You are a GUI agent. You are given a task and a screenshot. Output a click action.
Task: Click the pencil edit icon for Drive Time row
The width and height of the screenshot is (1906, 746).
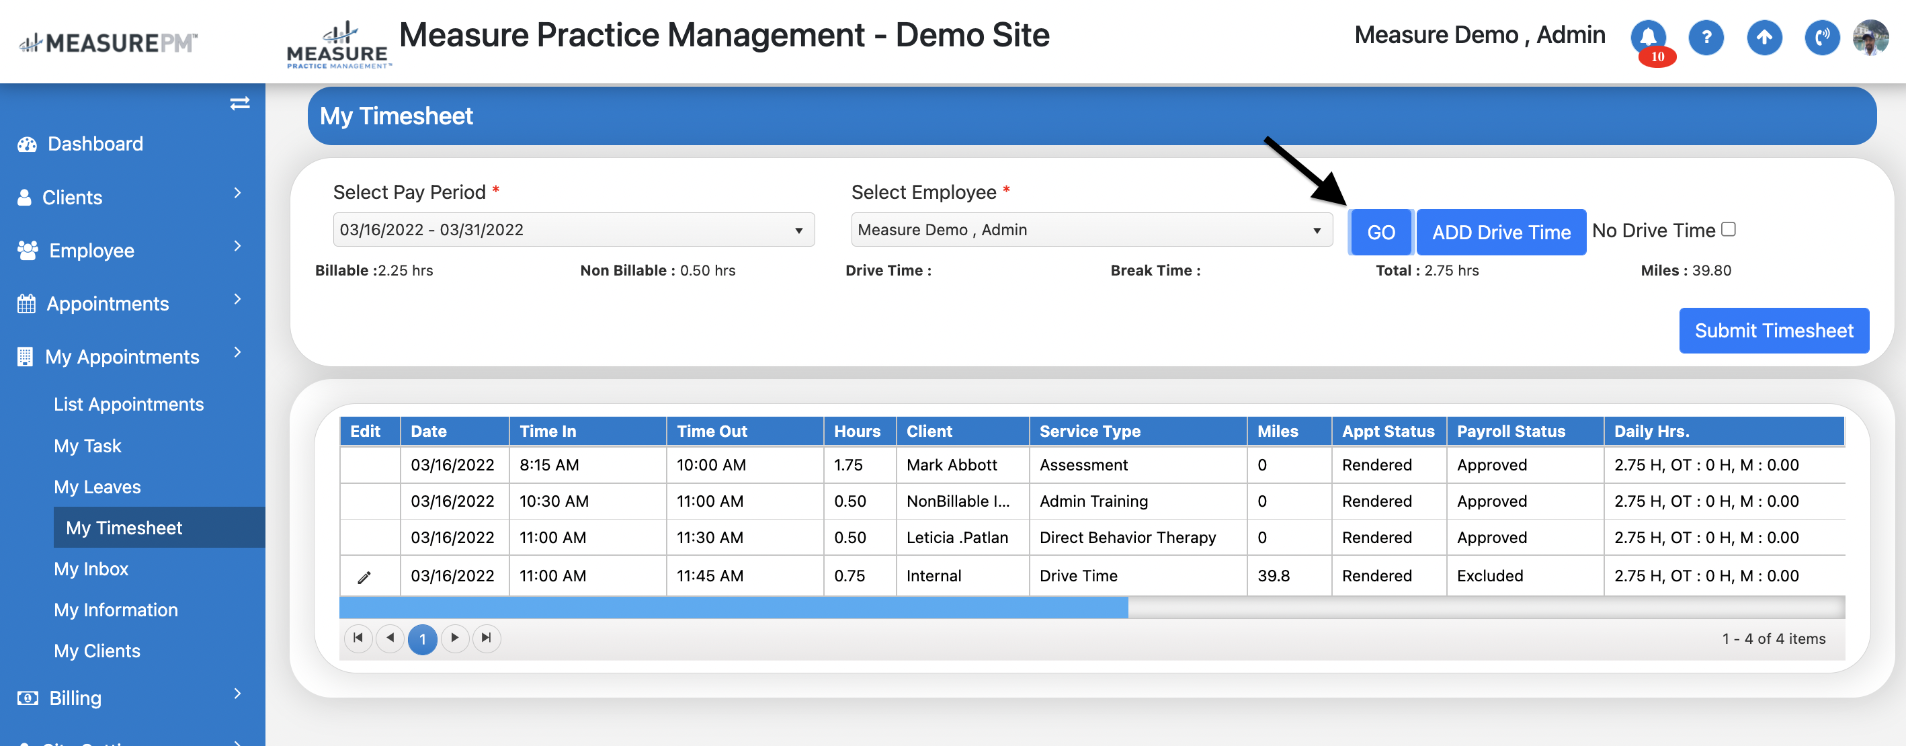(x=364, y=577)
